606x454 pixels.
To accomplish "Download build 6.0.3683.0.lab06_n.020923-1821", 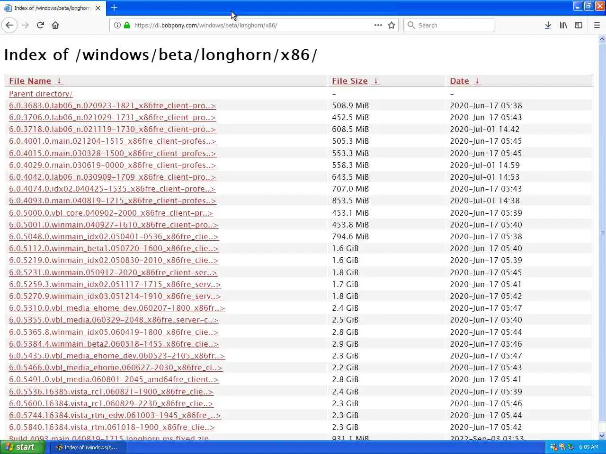I will pyautogui.click(x=112, y=105).
